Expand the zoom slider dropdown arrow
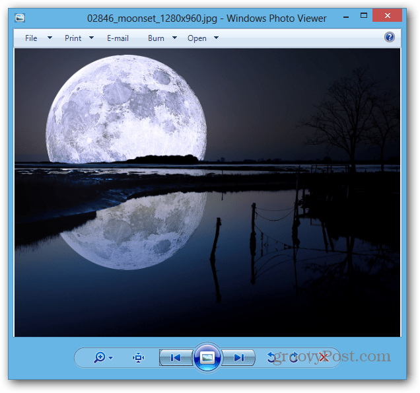Screen dimensions: 420x393 click(x=111, y=357)
